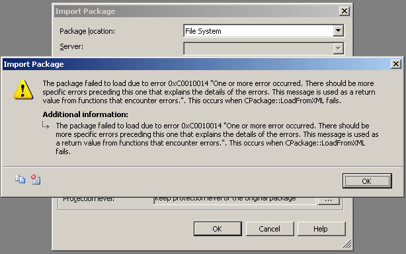This screenshot has width=406, height=254.
Task: Click the Cancel button
Action: (x=270, y=229)
